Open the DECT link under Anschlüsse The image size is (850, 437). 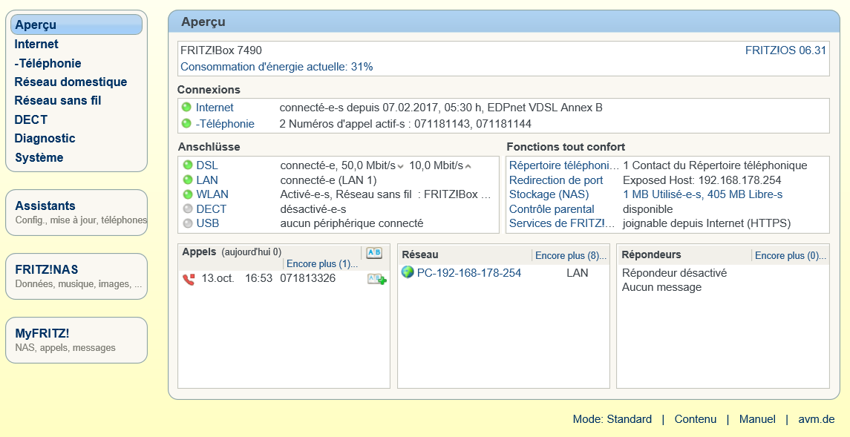(x=212, y=208)
